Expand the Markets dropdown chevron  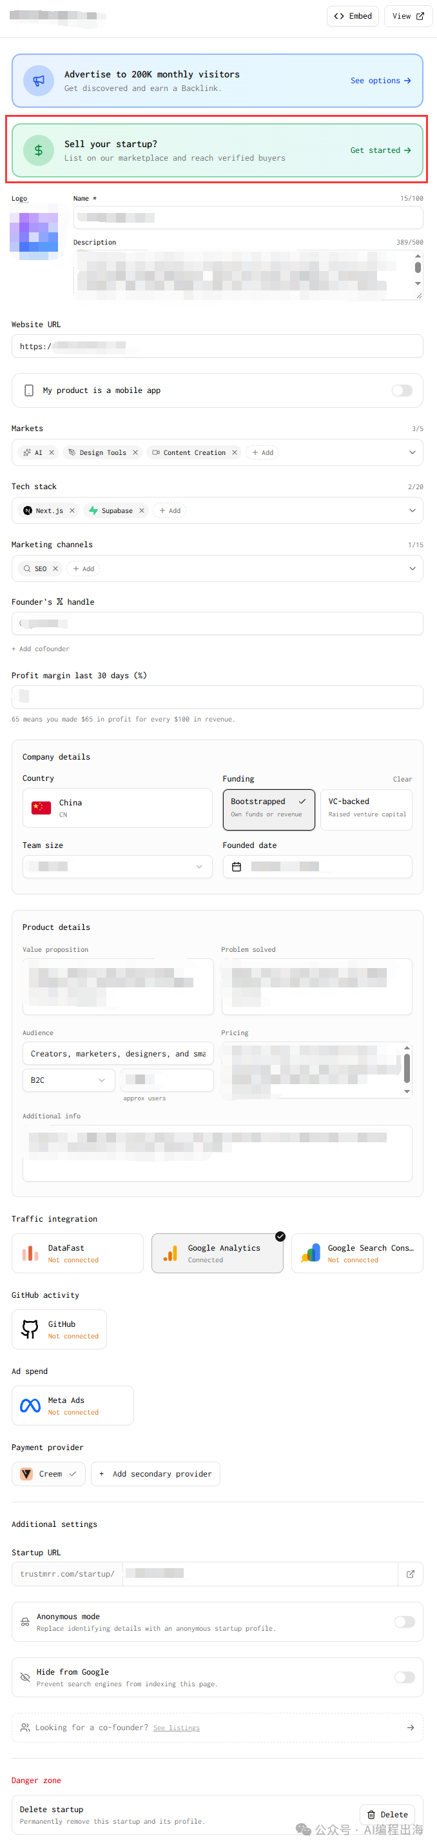(412, 452)
